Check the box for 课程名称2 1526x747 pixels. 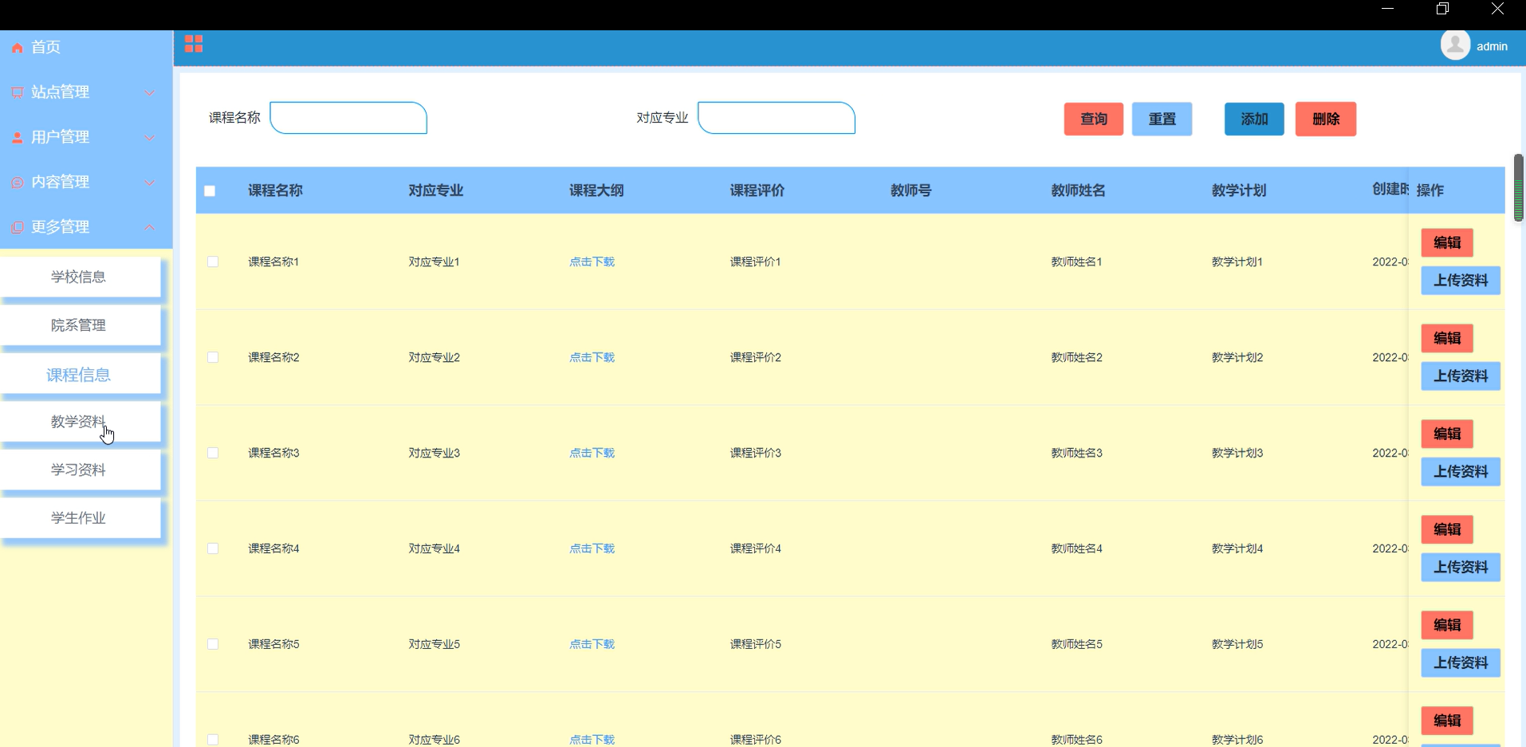click(213, 357)
